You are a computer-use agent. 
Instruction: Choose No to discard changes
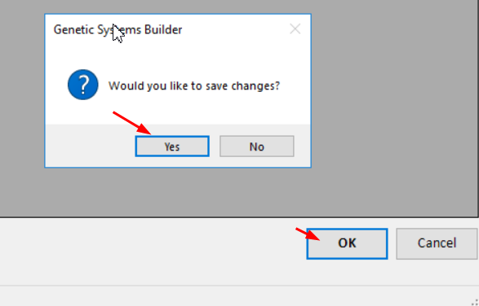(x=257, y=146)
